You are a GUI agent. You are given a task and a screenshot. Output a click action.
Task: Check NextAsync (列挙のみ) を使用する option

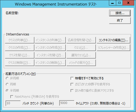pyautogui.click(x=12, y=97)
